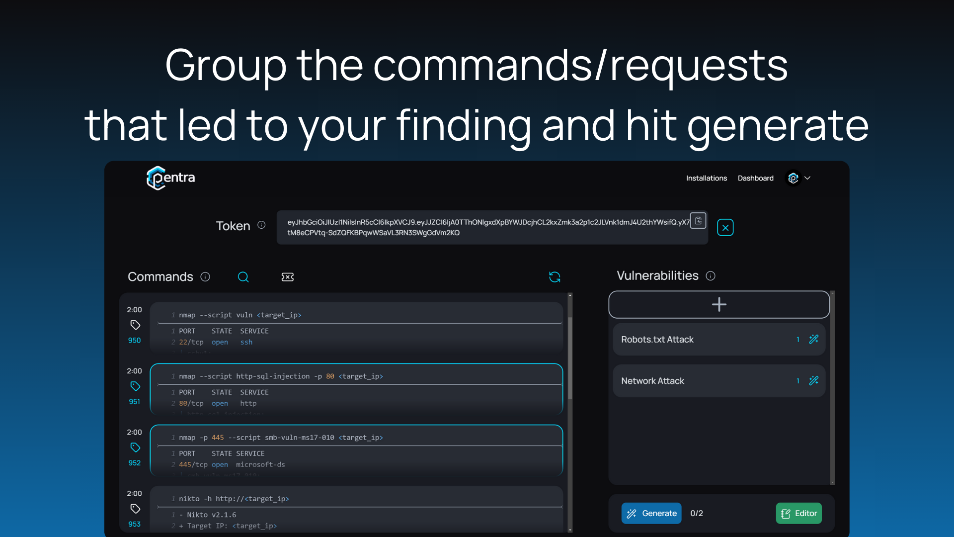Show info tooltip next to Token
Image resolution: width=954 pixels, height=537 pixels.
click(261, 225)
